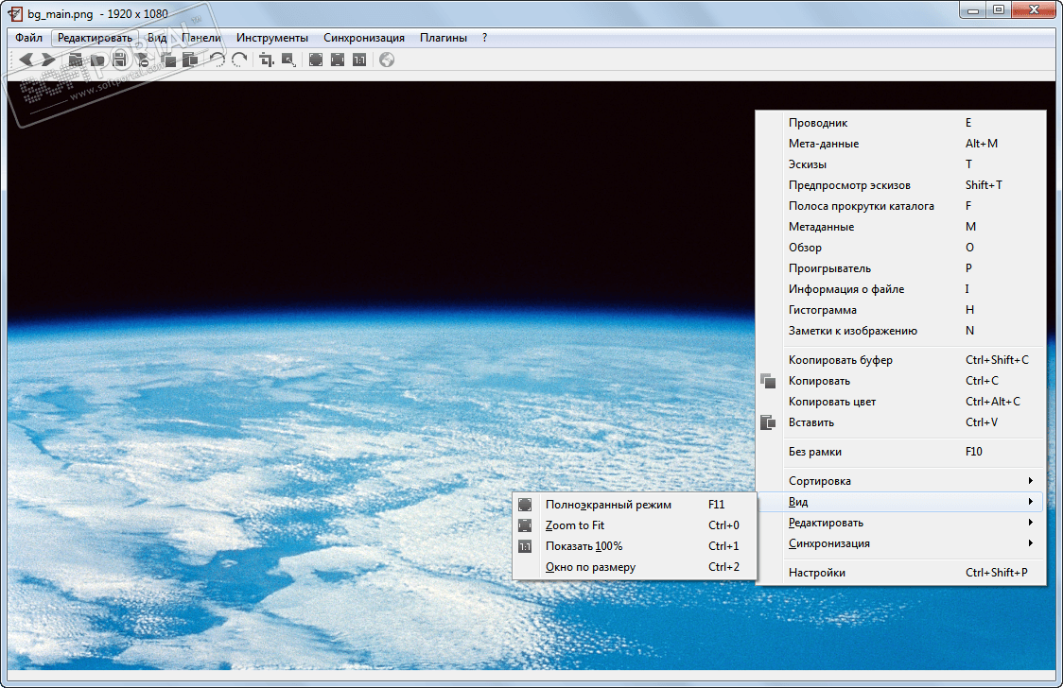The height and width of the screenshot is (688, 1063).
Task: Click the resize image toolbar icon
Action: click(x=288, y=60)
